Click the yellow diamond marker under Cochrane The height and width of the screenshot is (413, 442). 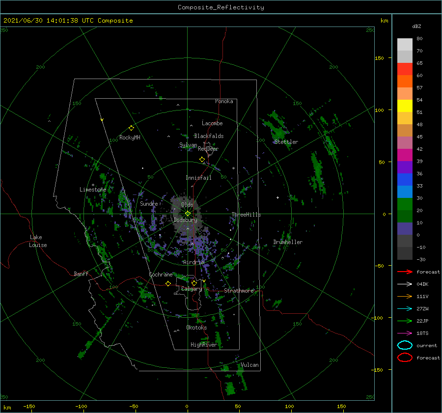[x=168, y=284]
